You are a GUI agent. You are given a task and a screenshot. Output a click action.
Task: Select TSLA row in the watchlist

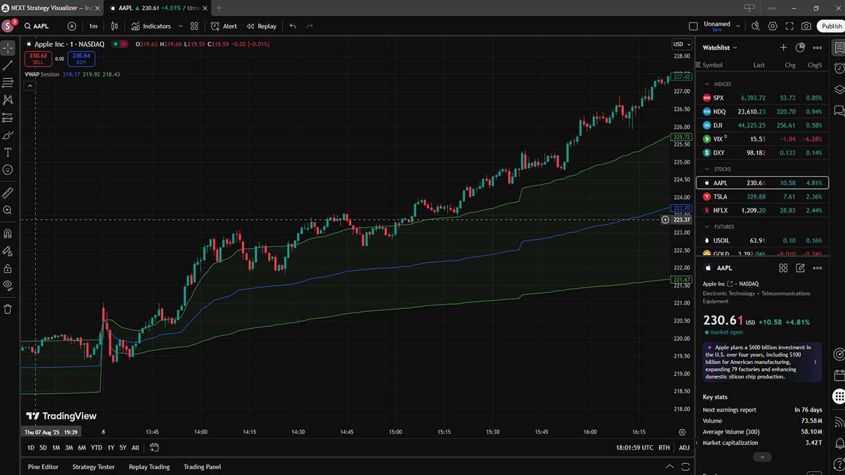759,197
